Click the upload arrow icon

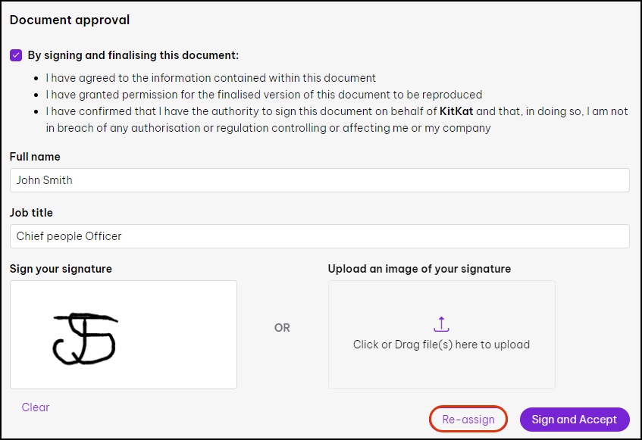click(x=441, y=324)
